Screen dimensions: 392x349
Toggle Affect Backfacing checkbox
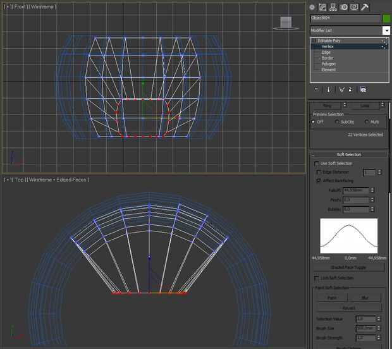319,181
